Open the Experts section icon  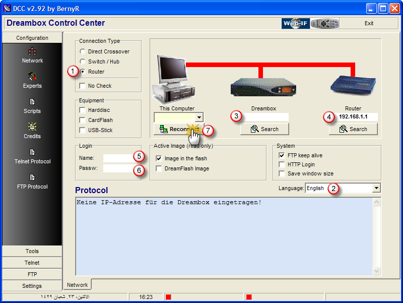[32, 77]
